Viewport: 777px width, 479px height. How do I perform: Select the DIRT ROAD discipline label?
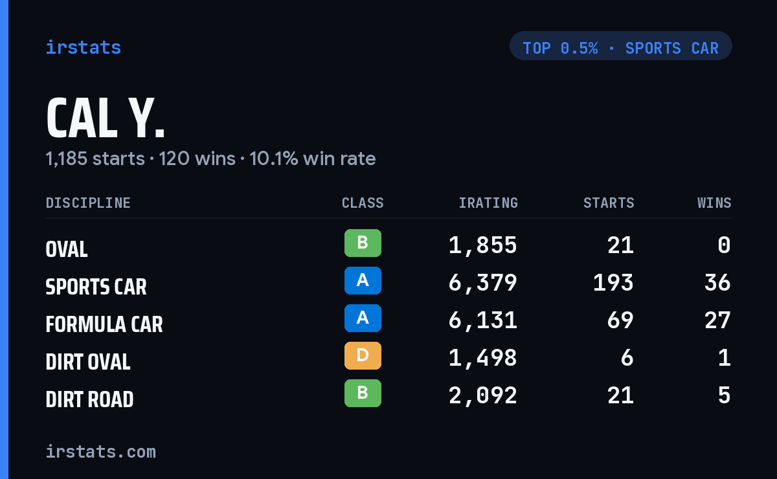click(x=89, y=399)
